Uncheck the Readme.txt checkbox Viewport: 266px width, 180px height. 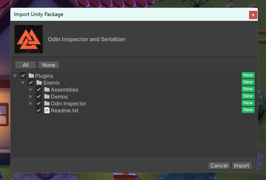[x=39, y=110]
